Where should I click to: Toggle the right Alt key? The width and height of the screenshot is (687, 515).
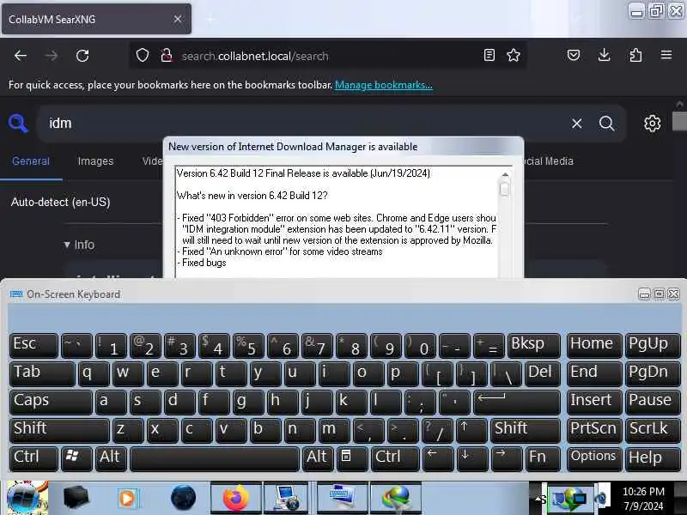pos(317,458)
